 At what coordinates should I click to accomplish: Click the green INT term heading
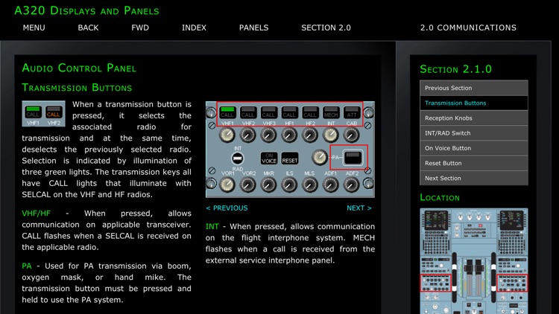[x=212, y=226]
